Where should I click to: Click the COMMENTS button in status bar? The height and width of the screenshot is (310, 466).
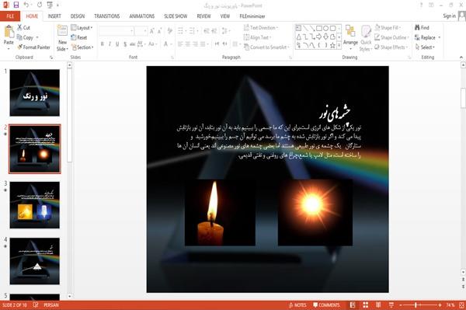click(x=327, y=305)
